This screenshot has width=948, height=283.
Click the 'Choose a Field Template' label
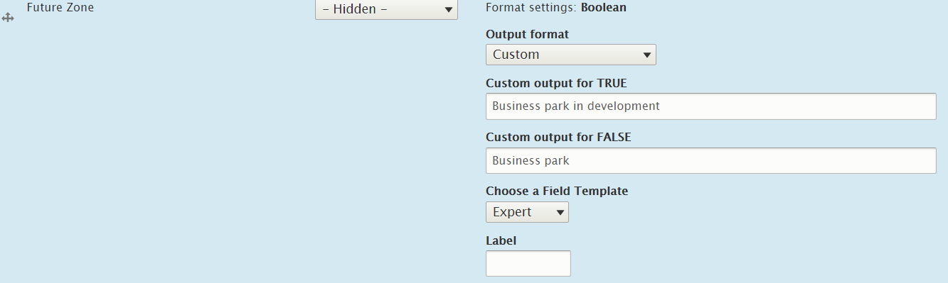coord(557,191)
